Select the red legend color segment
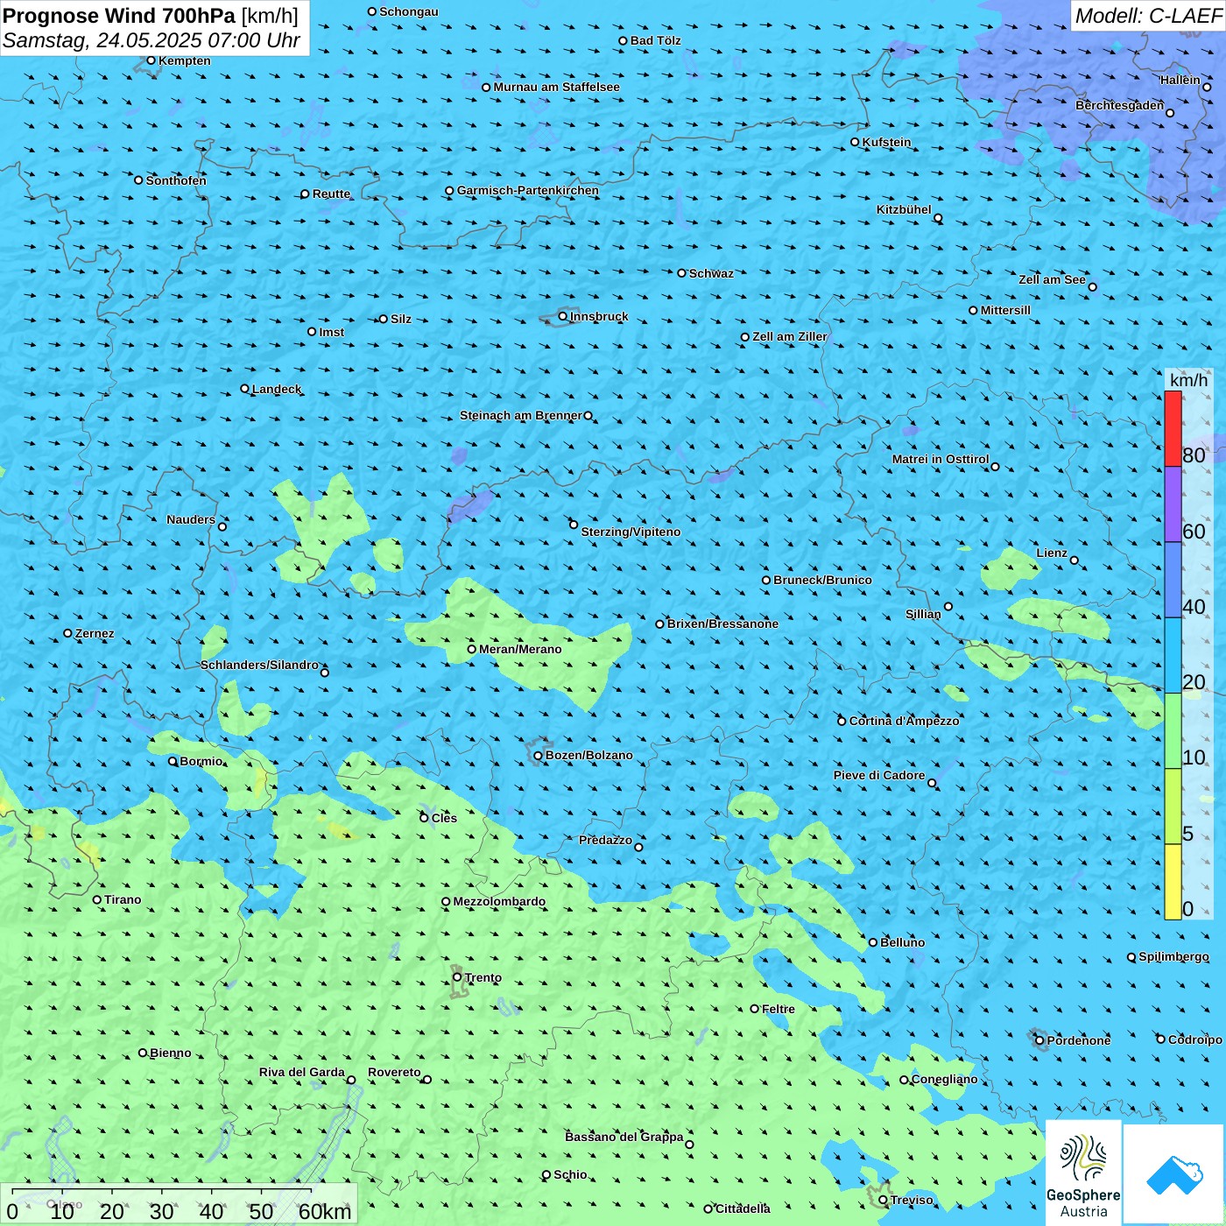This screenshot has height=1226, width=1226. pyautogui.click(x=1173, y=428)
